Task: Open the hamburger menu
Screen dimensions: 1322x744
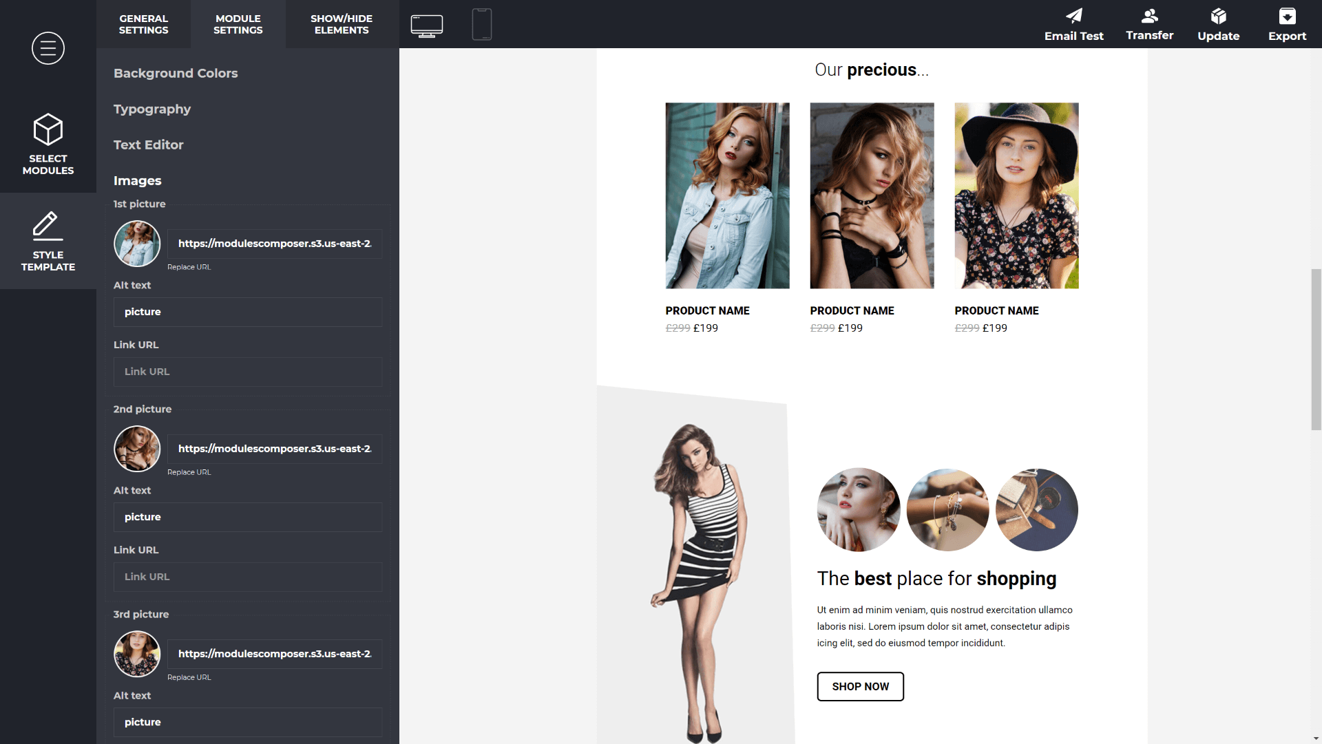Action: tap(48, 48)
